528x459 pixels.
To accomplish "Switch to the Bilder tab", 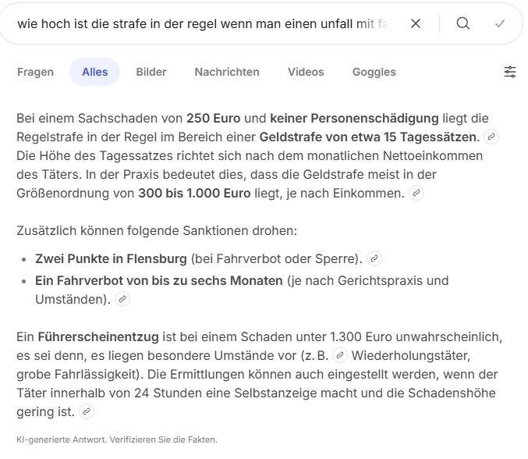I will click(151, 72).
